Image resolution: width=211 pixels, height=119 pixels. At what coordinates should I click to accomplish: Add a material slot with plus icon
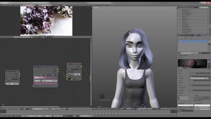209,41
